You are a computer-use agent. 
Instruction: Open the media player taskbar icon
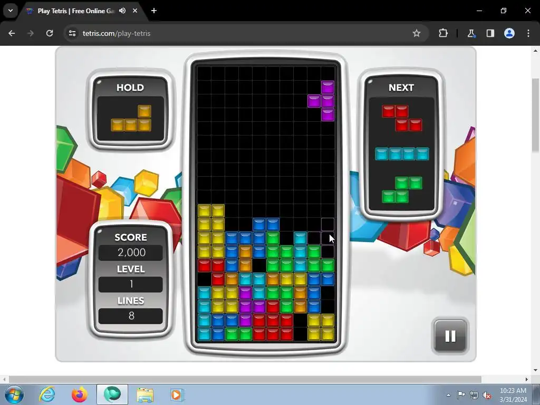pos(177,394)
